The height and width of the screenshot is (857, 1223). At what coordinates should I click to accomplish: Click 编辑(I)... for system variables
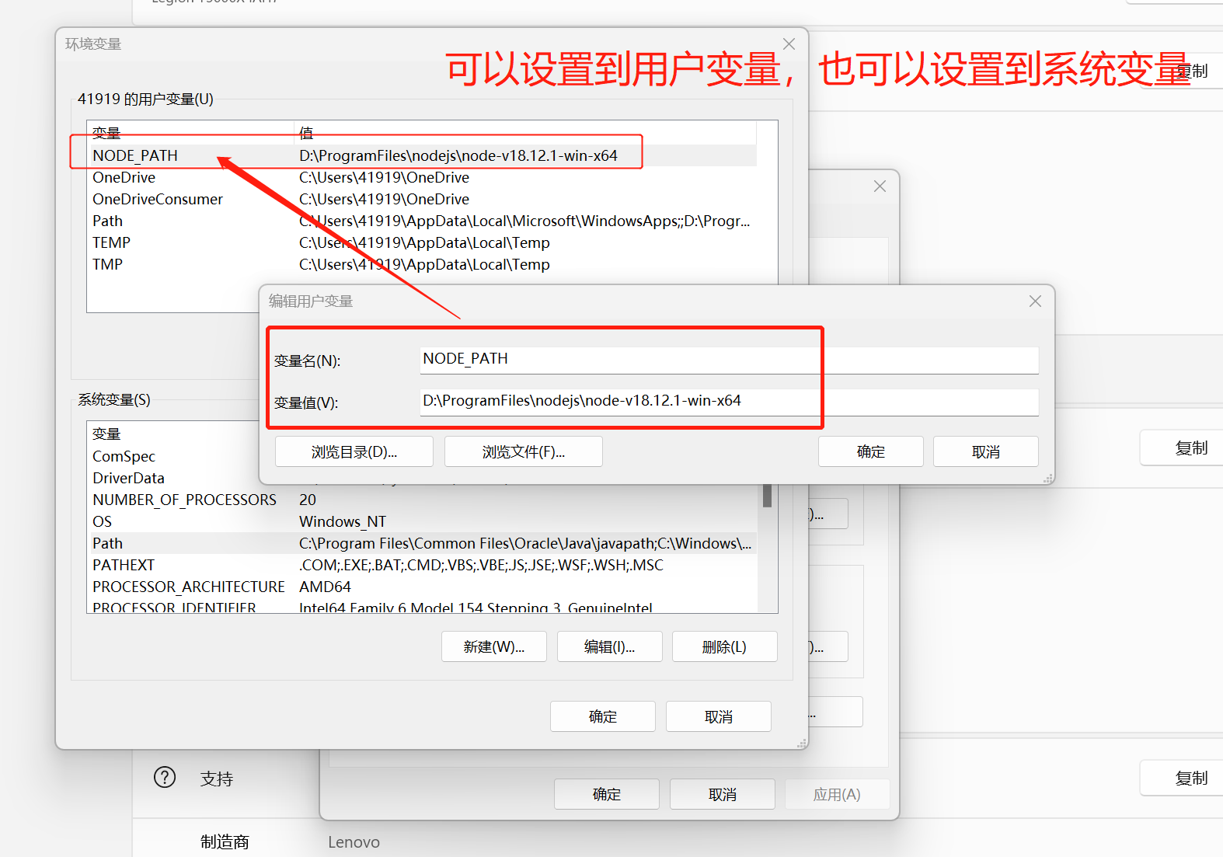[610, 646]
